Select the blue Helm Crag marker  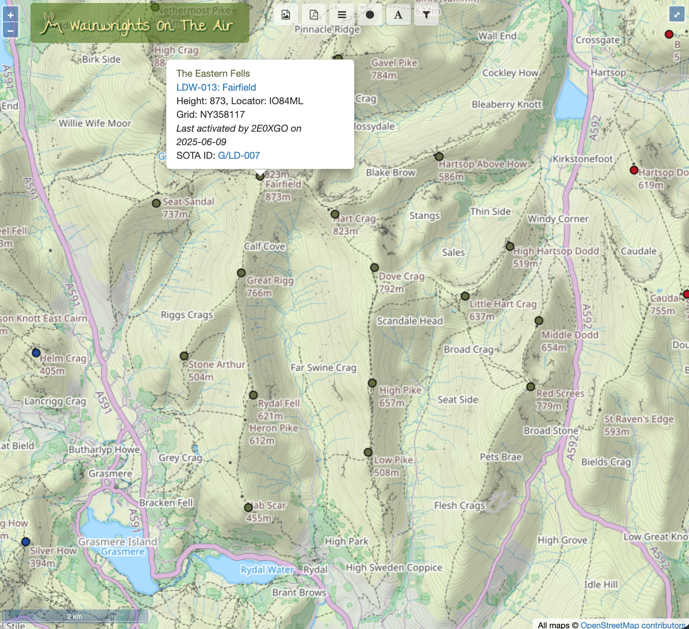(x=36, y=353)
